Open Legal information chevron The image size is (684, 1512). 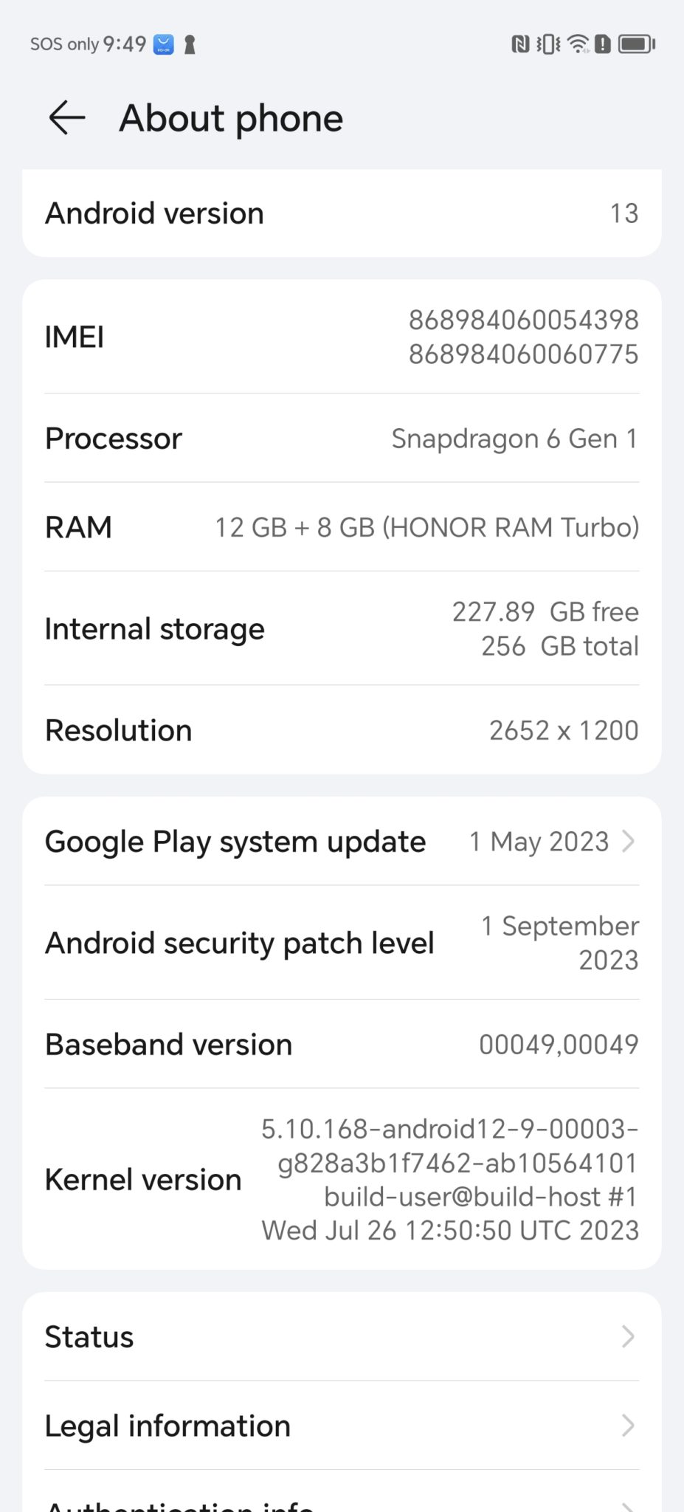(628, 1425)
